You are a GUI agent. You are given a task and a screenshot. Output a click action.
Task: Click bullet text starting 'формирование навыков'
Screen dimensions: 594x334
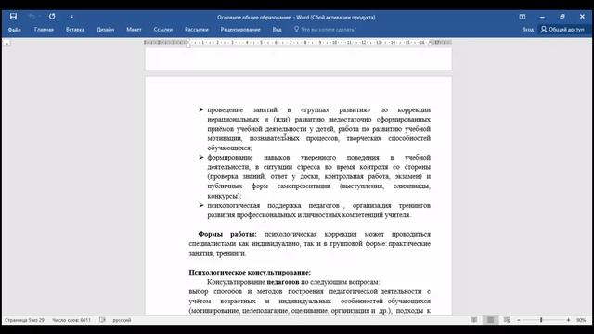[319, 176]
